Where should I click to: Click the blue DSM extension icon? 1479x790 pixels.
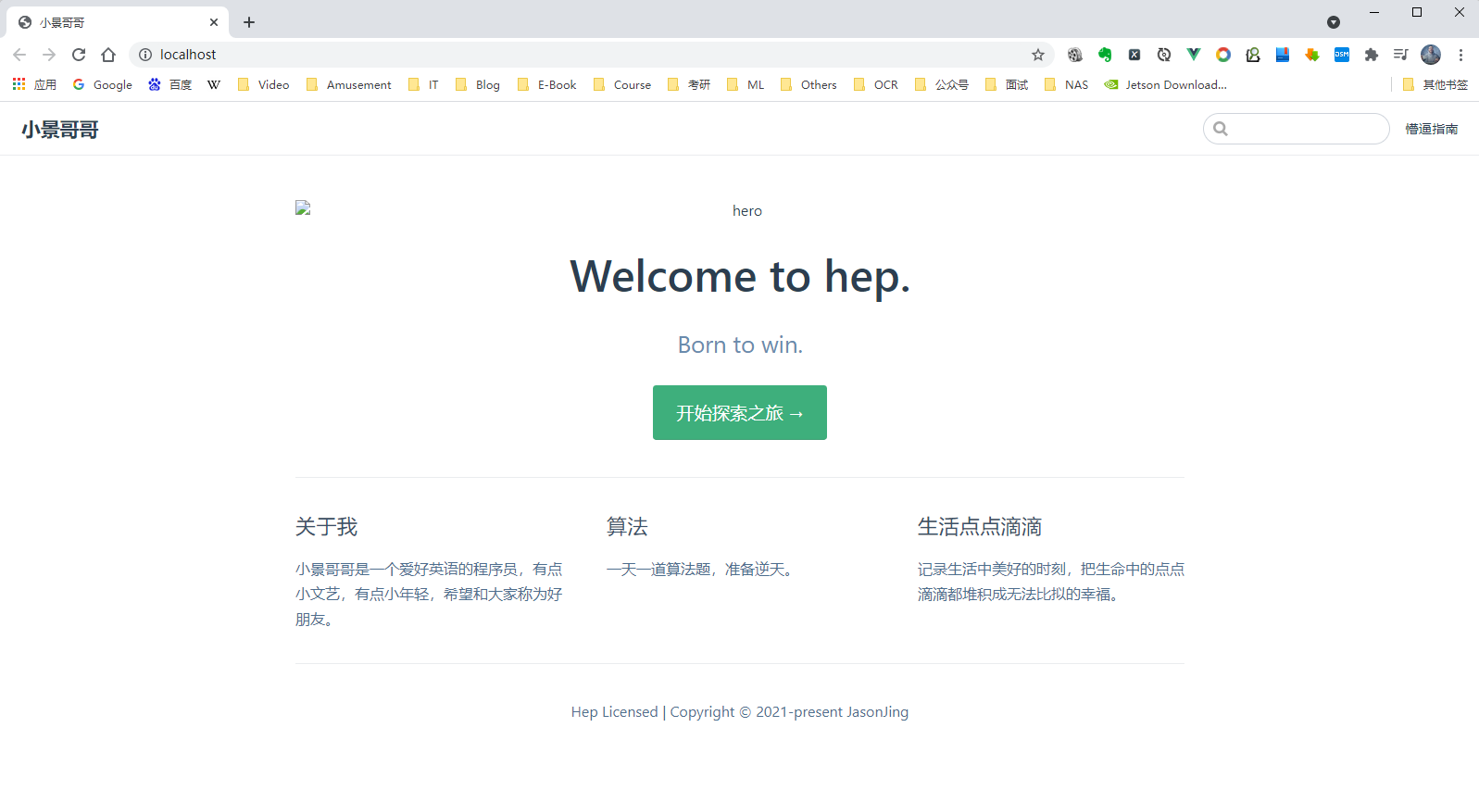point(1342,55)
